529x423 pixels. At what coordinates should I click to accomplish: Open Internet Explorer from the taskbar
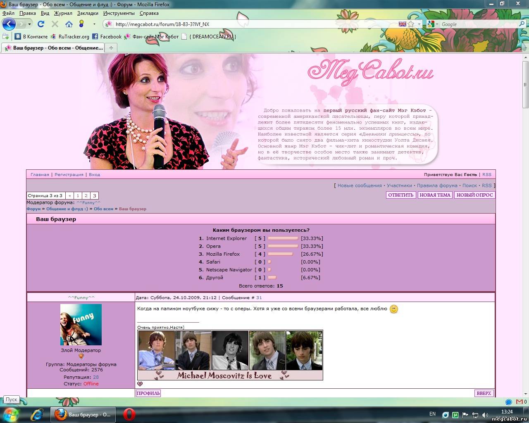coord(37,414)
